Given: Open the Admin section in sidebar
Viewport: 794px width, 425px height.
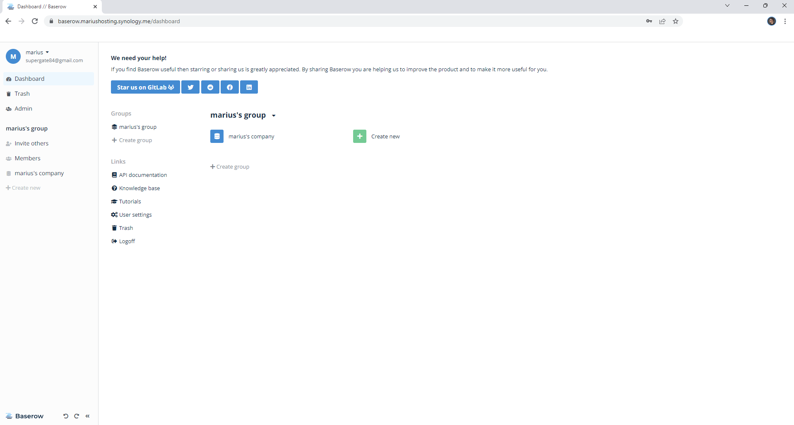Looking at the screenshot, I should click(x=49, y=109).
